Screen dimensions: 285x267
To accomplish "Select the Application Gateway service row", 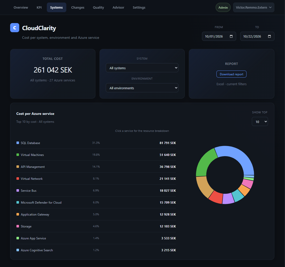I will tap(96, 214).
